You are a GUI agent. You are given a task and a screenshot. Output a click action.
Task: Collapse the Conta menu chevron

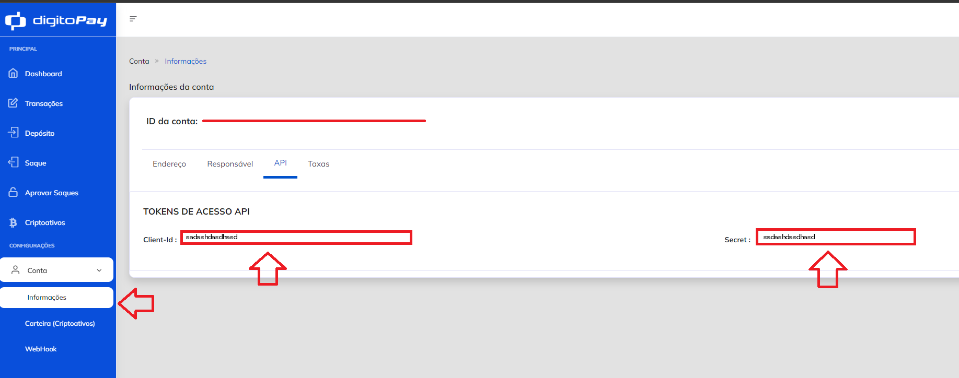click(x=99, y=270)
